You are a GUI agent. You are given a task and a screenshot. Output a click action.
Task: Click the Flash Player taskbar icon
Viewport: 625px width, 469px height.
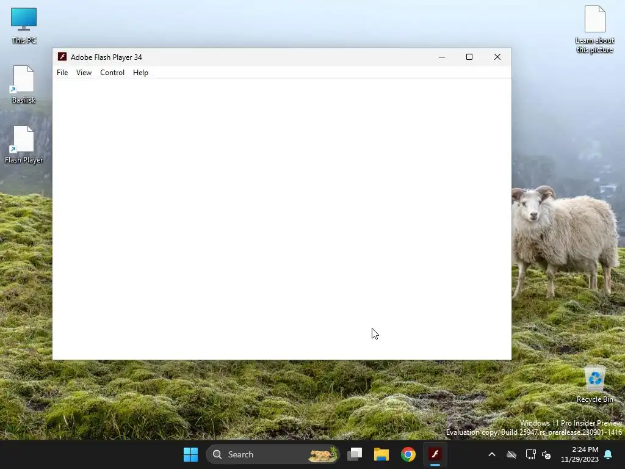(x=435, y=454)
